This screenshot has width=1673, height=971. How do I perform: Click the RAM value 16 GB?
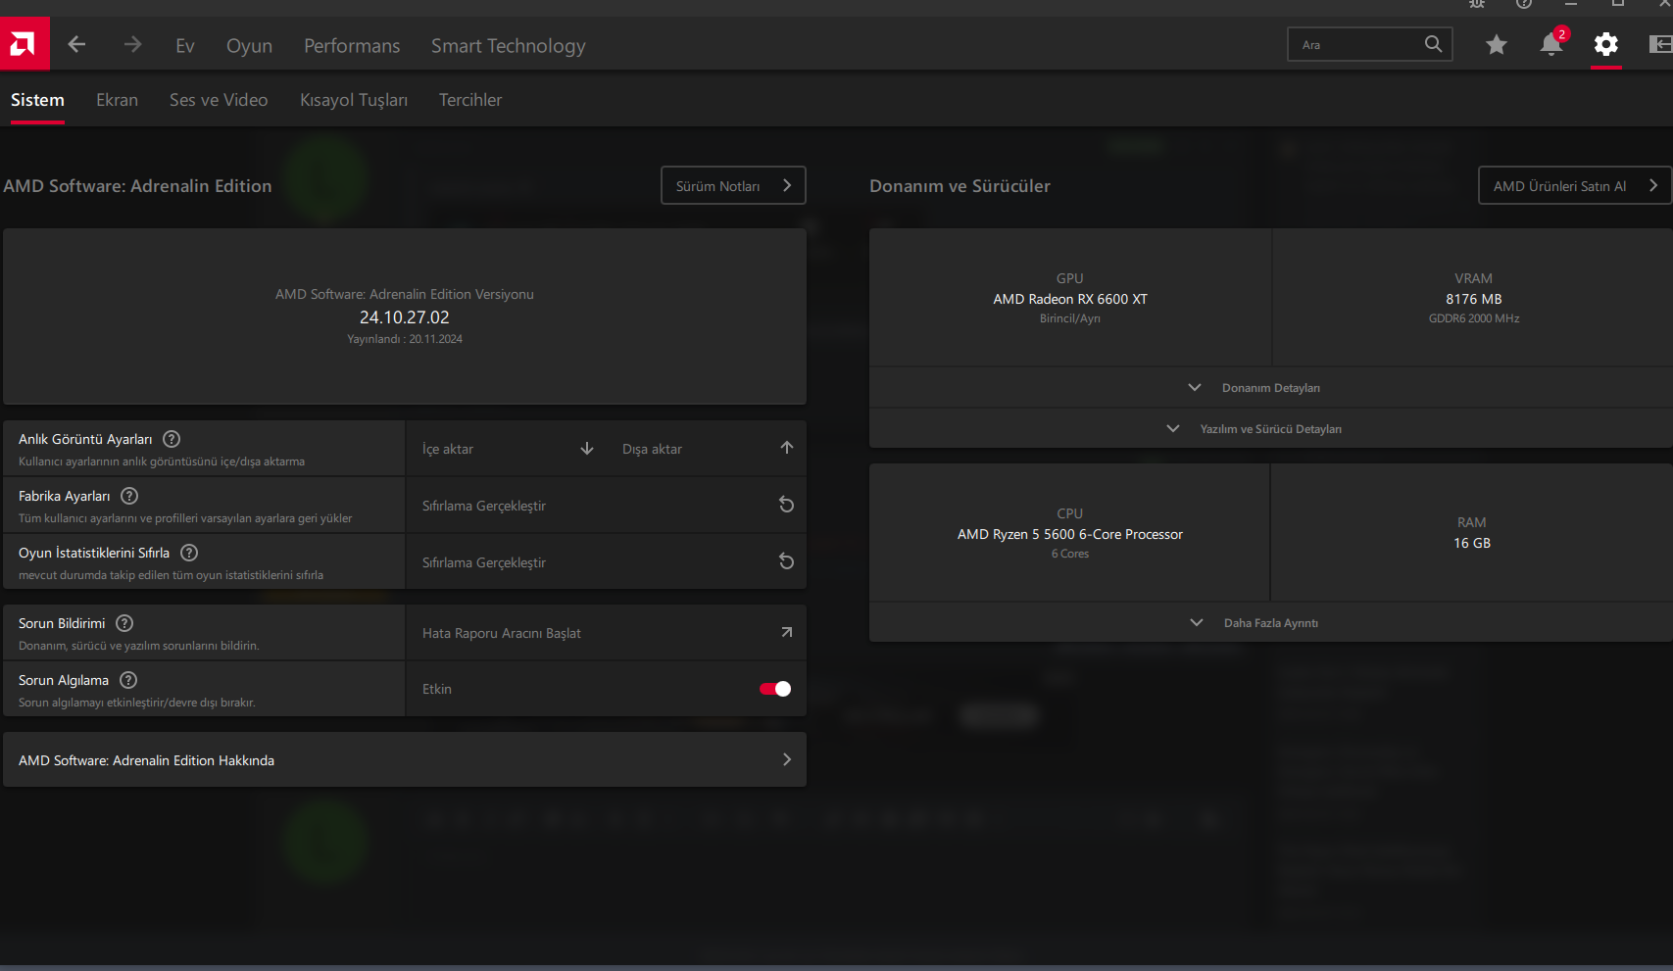click(1472, 543)
